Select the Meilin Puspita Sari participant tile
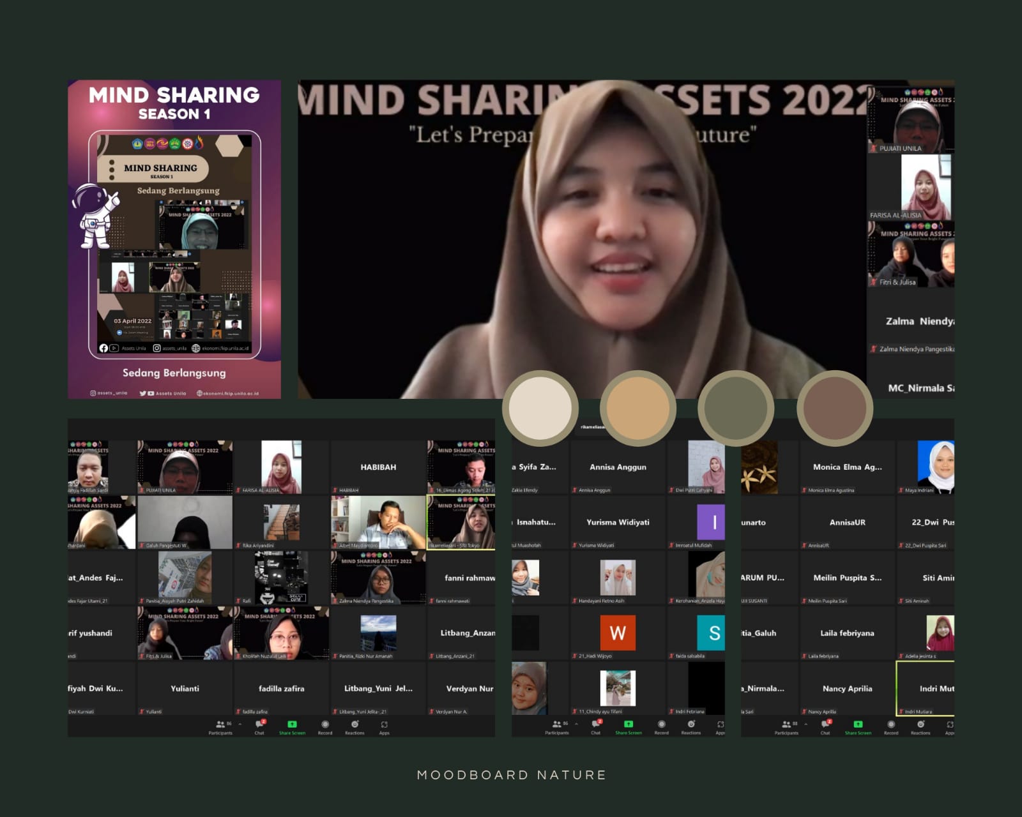1022x817 pixels. pos(847,578)
